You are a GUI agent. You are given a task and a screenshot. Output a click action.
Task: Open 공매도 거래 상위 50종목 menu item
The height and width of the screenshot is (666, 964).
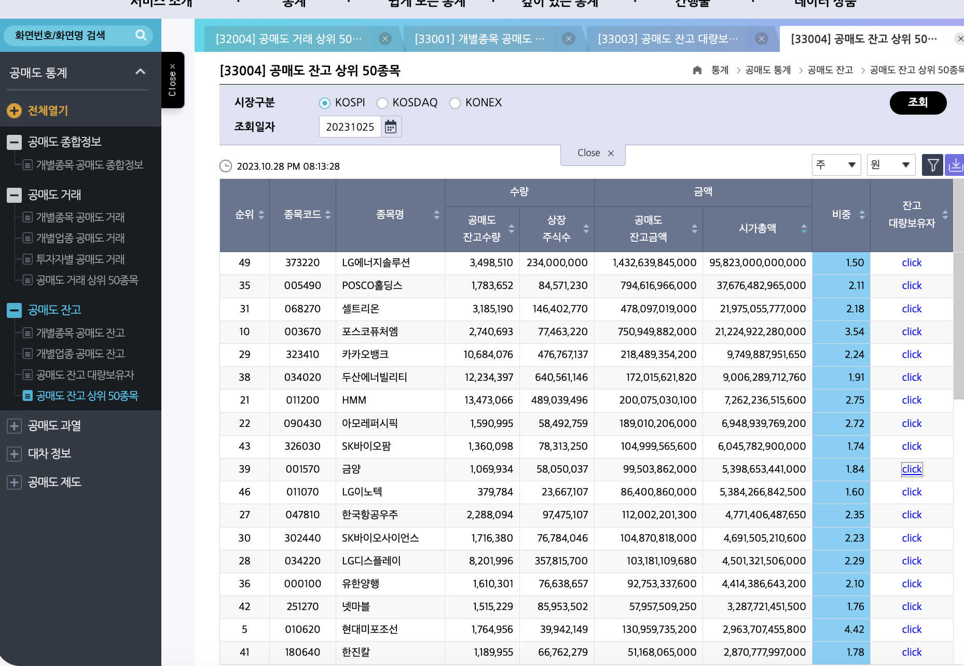tap(87, 280)
